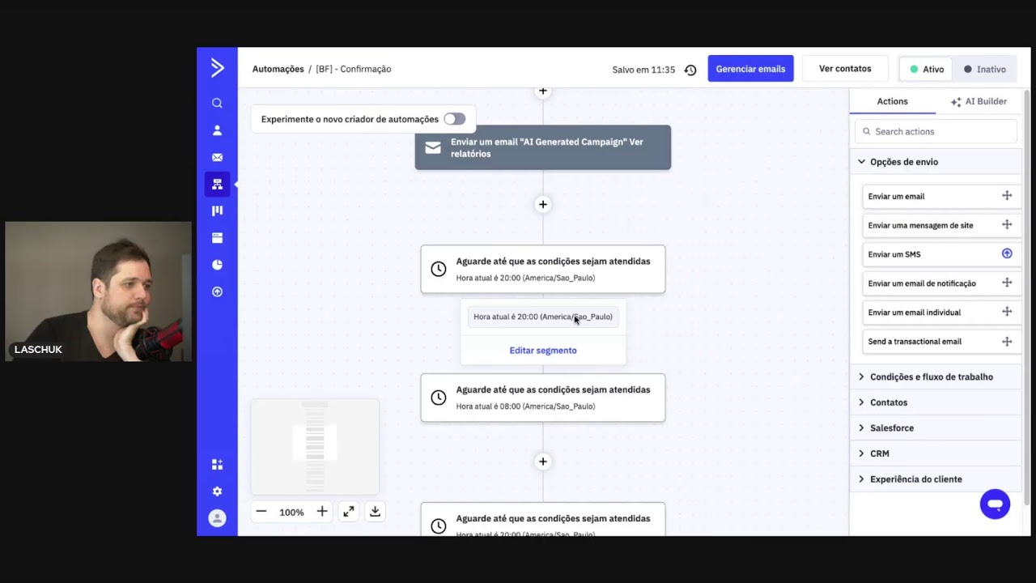Open the Website window icon in sidebar
The image size is (1036, 583).
(217, 238)
